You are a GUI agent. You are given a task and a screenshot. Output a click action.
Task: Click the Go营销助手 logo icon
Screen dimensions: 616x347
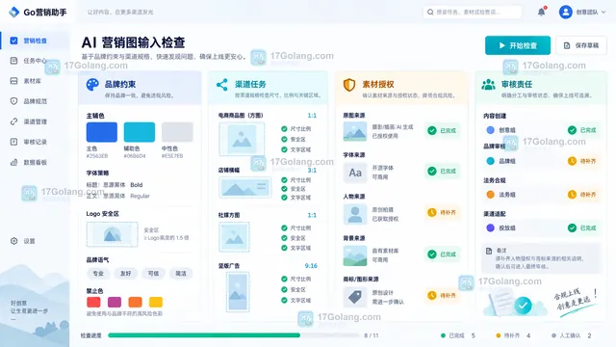pos(13,13)
